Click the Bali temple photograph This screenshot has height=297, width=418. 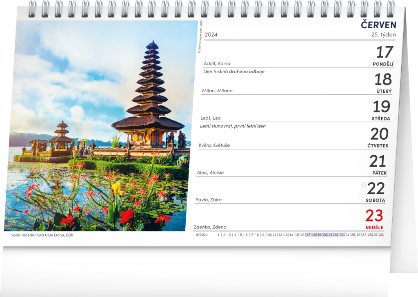[100, 126]
